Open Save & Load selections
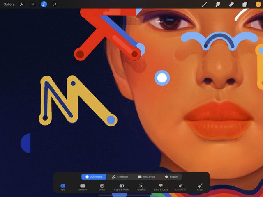This screenshot has height=197, width=263. coord(161,187)
